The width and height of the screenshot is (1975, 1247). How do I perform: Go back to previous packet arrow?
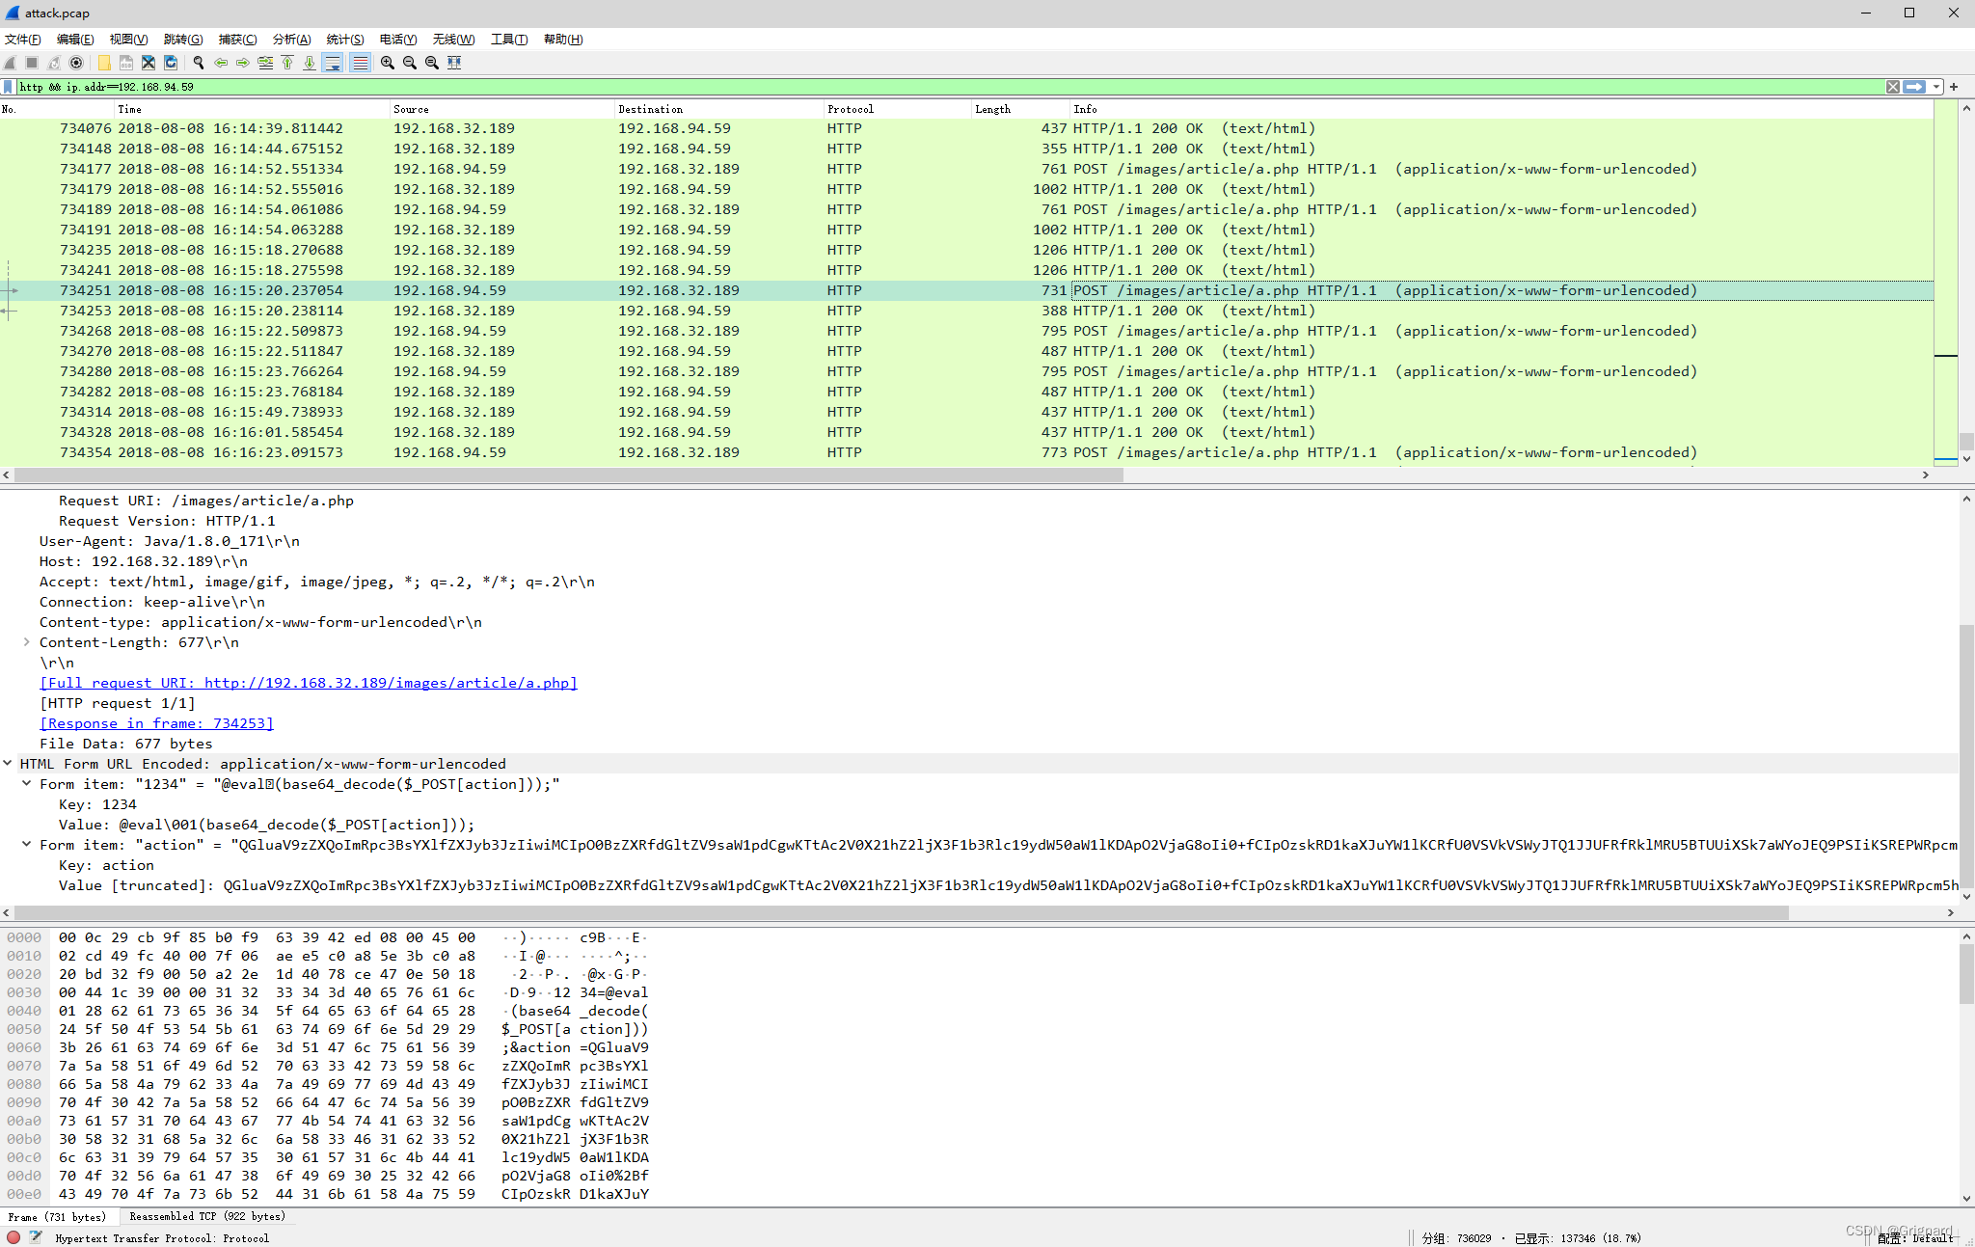(221, 63)
